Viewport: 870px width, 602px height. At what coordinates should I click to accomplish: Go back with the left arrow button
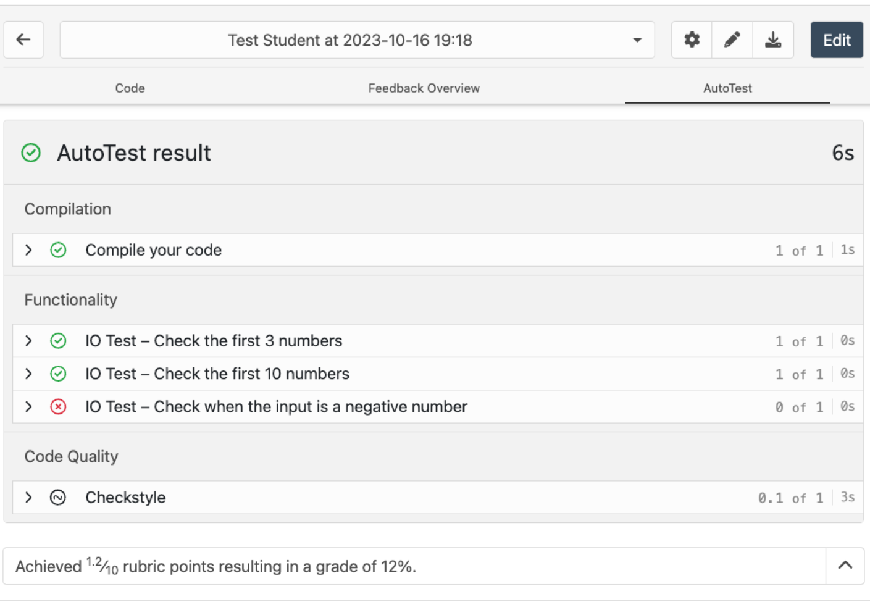click(23, 40)
